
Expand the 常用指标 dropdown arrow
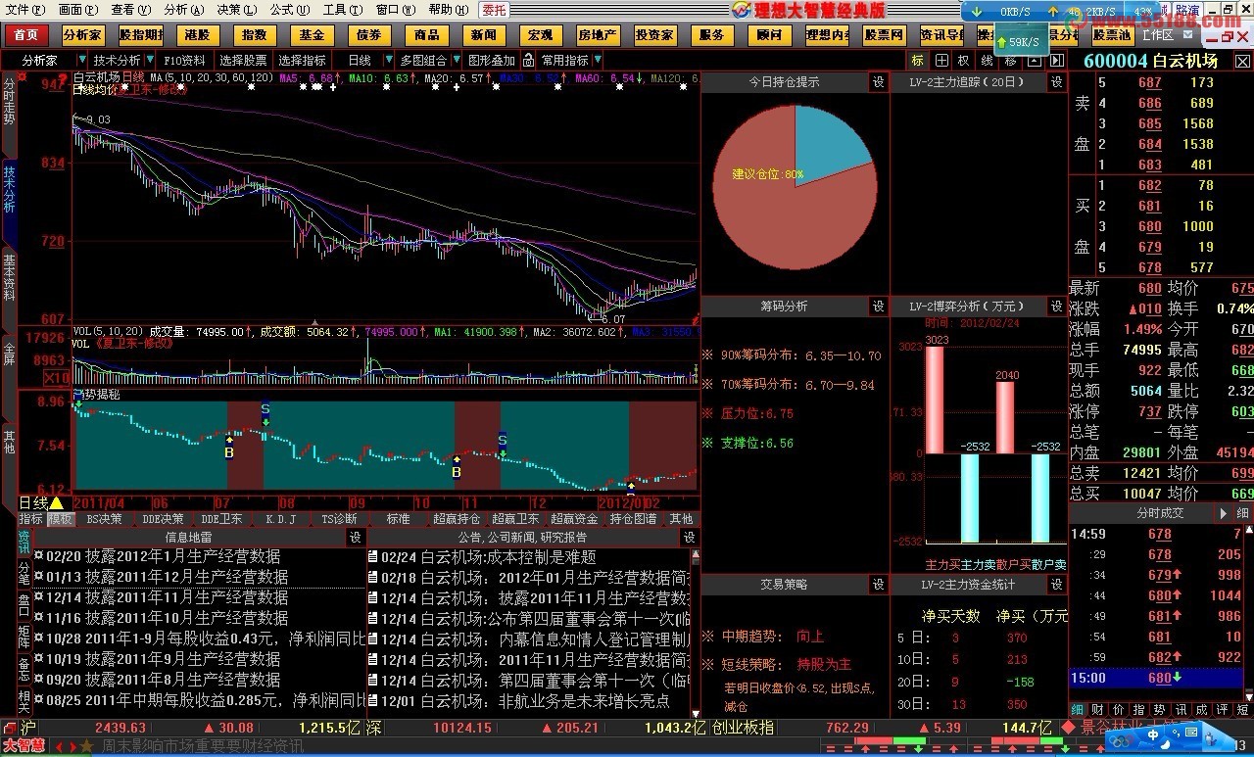point(598,60)
